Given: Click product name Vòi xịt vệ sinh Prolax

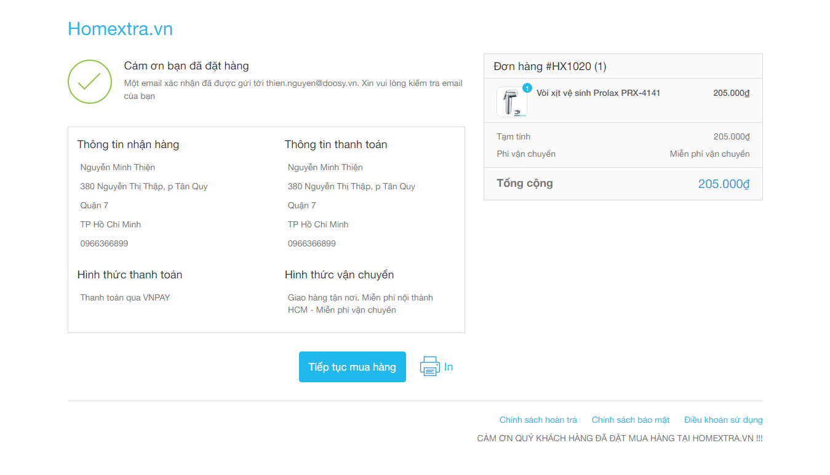Looking at the screenshot, I should point(598,93).
